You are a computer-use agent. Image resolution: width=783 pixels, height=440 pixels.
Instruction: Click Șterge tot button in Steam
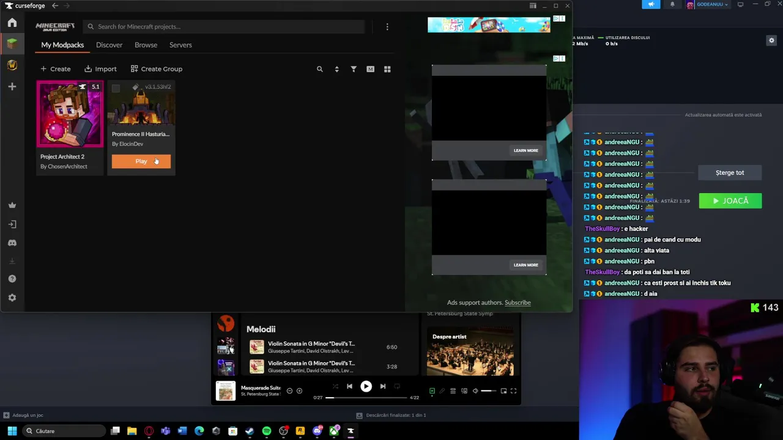730,172
